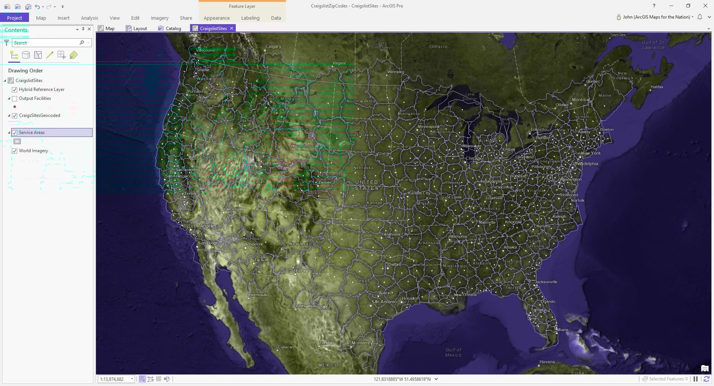This screenshot has height=386, width=714.
Task: Click the New Project icon in quick access
Action: point(7,6)
